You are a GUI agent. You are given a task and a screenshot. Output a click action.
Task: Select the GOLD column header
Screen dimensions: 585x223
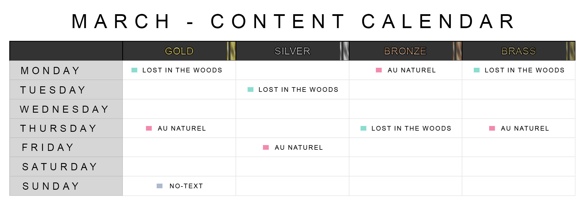[x=179, y=51]
